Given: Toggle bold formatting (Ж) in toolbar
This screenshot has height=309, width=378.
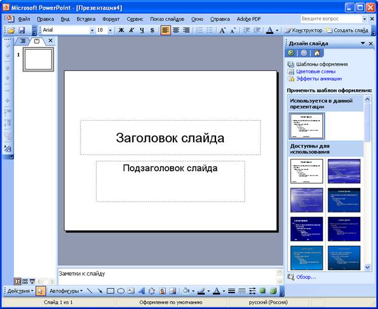Looking at the screenshot, I should click(x=121, y=30).
